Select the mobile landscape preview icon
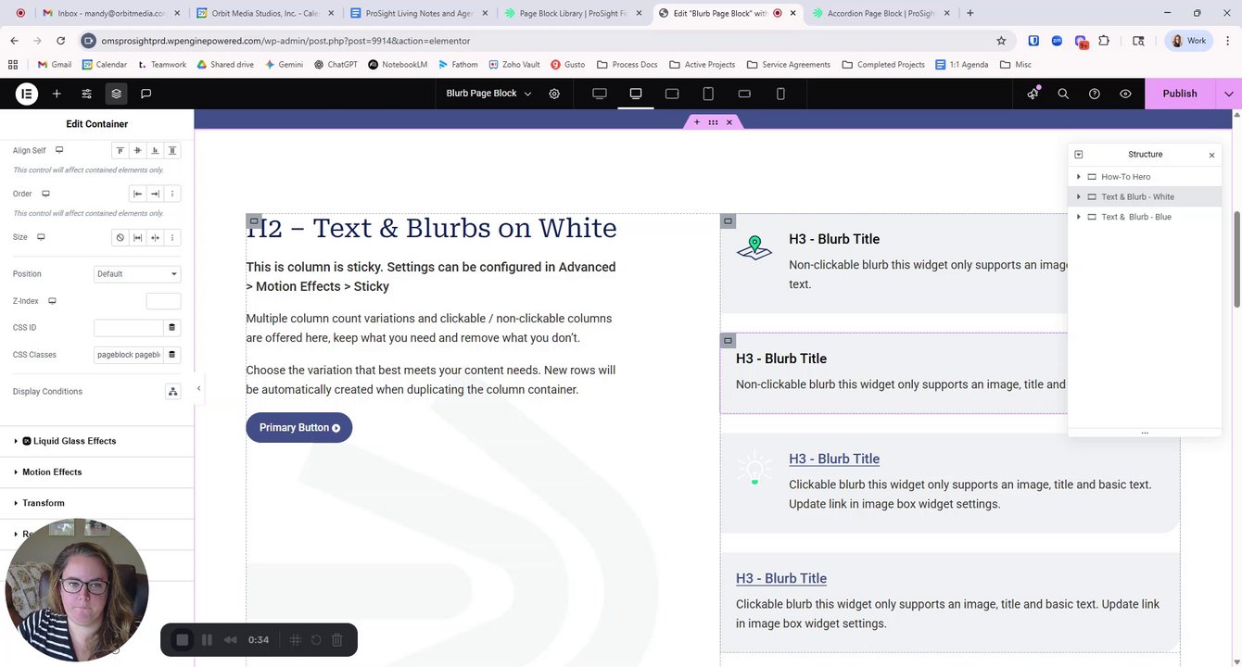Viewport: 1242px width, 667px height. point(744,94)
